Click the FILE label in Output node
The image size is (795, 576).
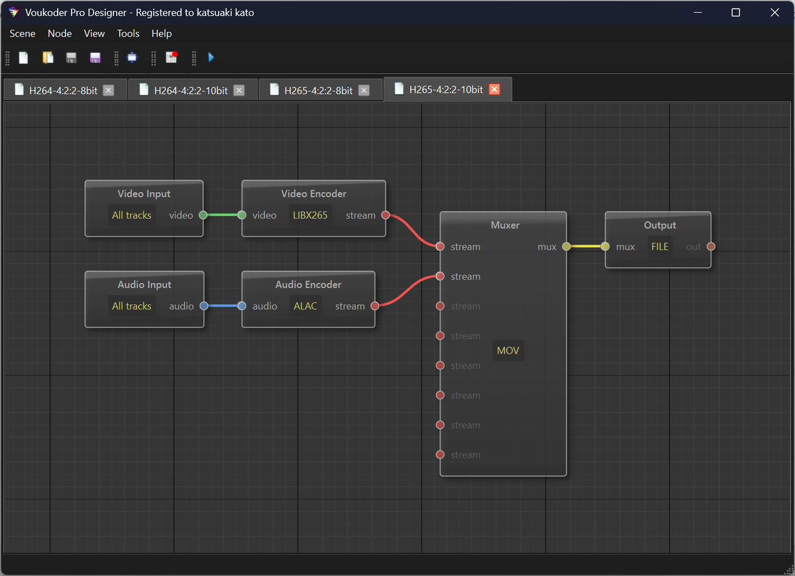point(660,247)
